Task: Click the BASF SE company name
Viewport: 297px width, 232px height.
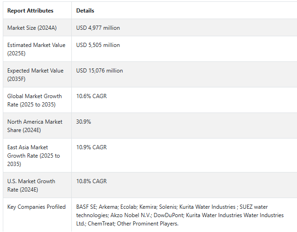Action: (86, 207)
